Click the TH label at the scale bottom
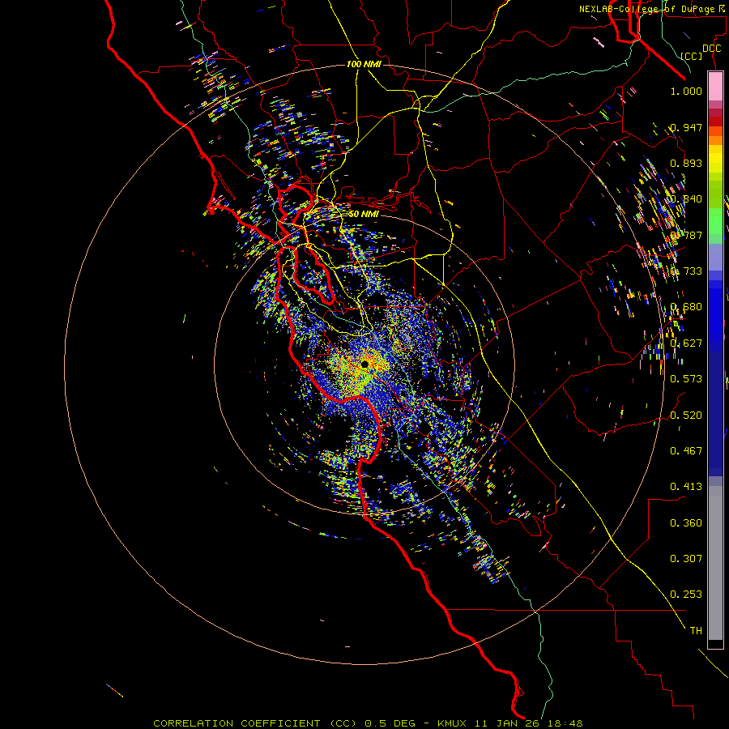Image resolution: width=729 pixels, height=729 pixels. pyautogui.click(x=696, y=630)
